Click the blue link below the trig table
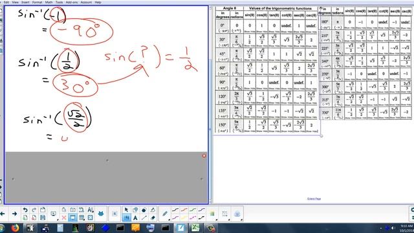Screen dimensions: 414x233 [314, 199]
